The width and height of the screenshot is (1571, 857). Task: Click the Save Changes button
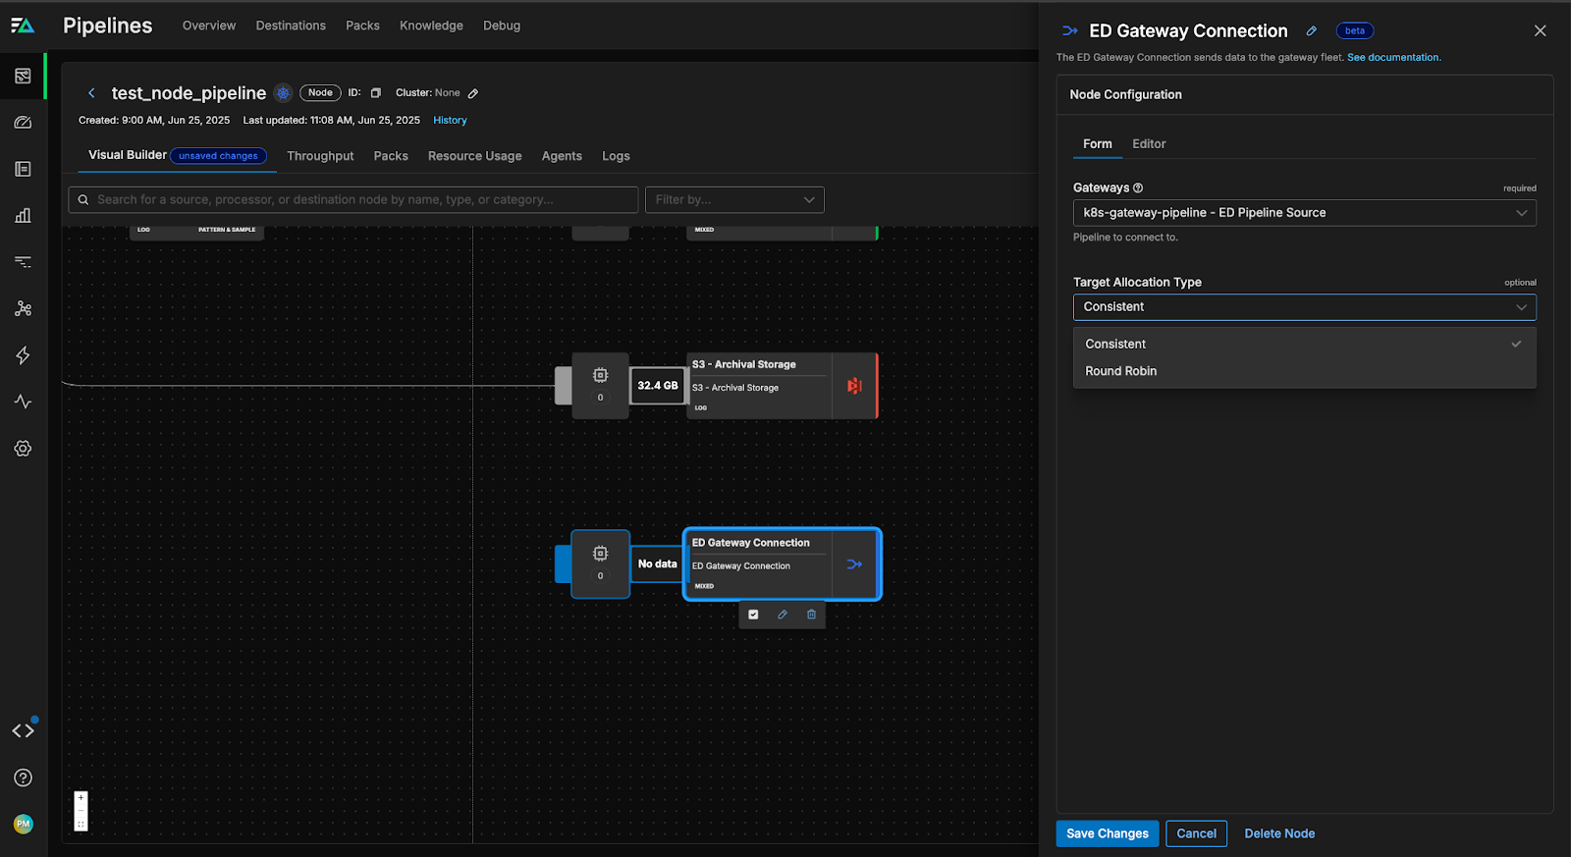(x=1107, y=833)
